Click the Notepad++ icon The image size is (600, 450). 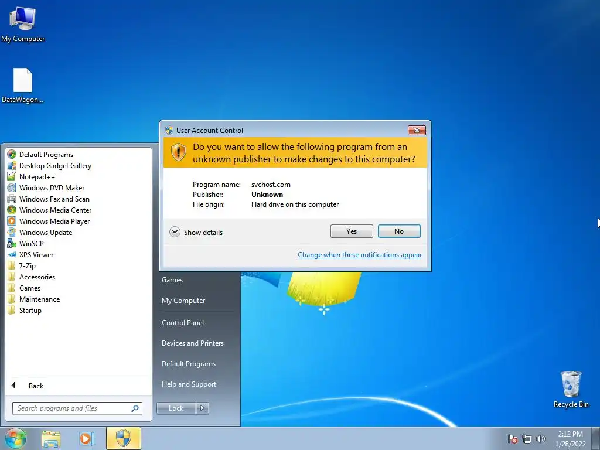tap(12, 176)
